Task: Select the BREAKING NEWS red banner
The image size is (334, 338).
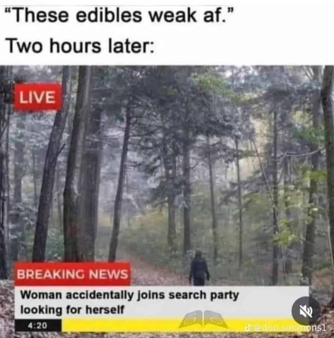Action: (73, 274)
